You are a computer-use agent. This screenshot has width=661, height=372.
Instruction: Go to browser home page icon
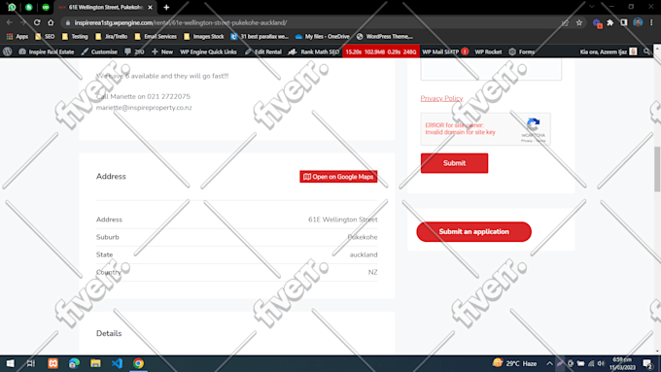tap(51, 22)
